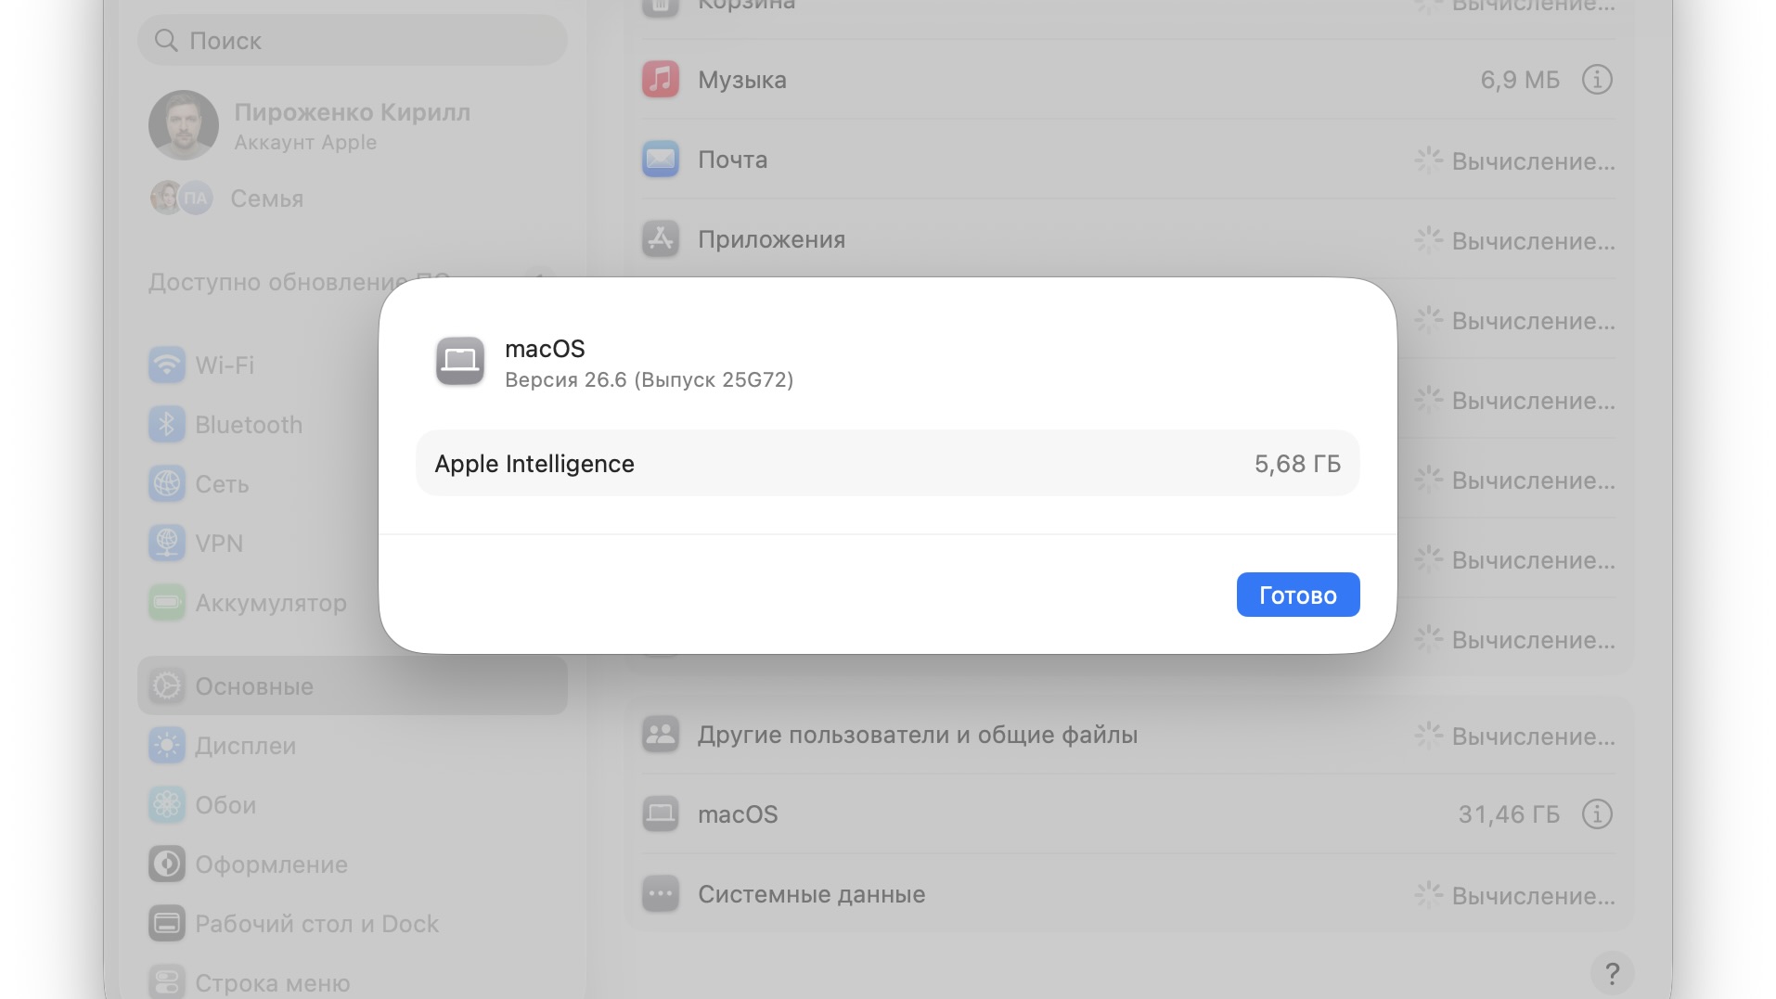Screen dimensions: 1776x999
Task: Click the VPN sidebar icon
Action: click(x=167, y=543)
